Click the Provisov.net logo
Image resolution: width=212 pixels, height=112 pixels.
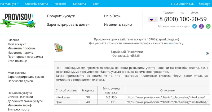18,21
